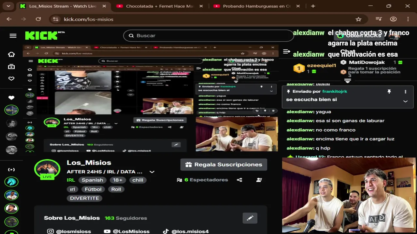Image resolution: width=417 pixels, height=234 pixels.
Task: Click the 'Los_Misios' channel name heading
Action: (x=89, y=162)
